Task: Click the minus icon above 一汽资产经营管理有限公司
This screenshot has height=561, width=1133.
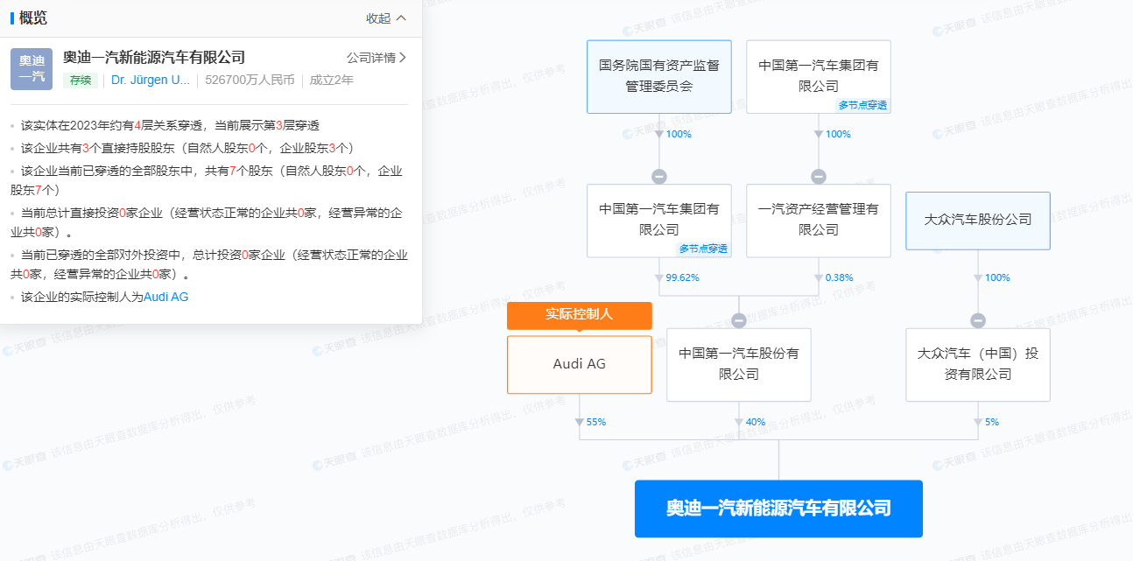Action: click(x=819, y=174)
